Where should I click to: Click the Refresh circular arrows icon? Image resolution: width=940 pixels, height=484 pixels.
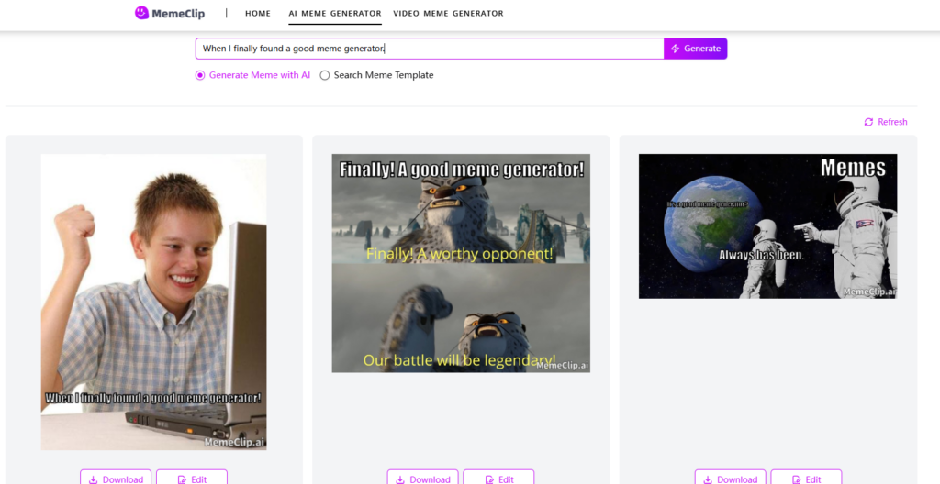pos(868,122)
